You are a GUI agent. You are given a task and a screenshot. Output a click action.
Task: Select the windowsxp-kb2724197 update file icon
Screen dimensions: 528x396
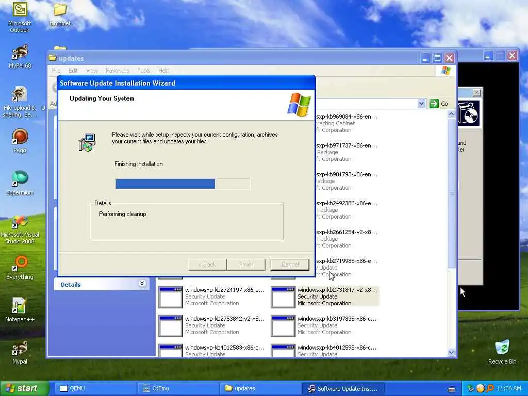pos(170,297)
